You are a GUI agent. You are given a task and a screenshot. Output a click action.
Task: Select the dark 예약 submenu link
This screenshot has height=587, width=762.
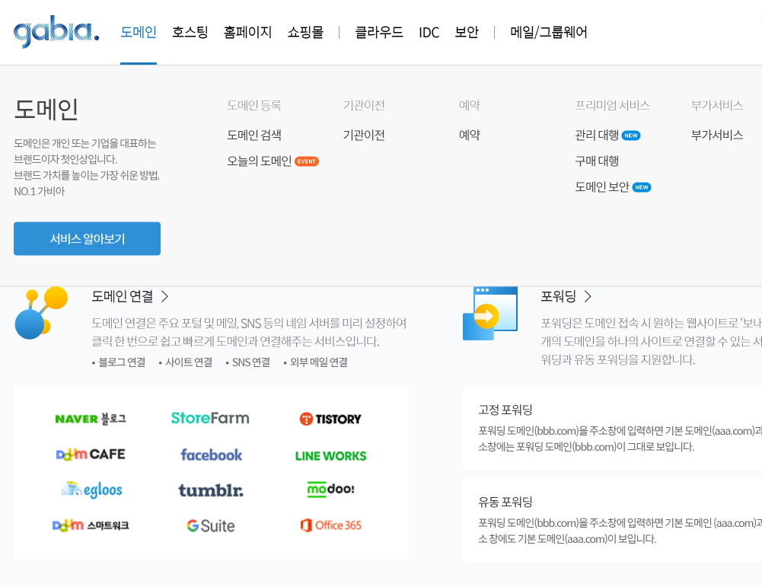(x=470, y=135)
